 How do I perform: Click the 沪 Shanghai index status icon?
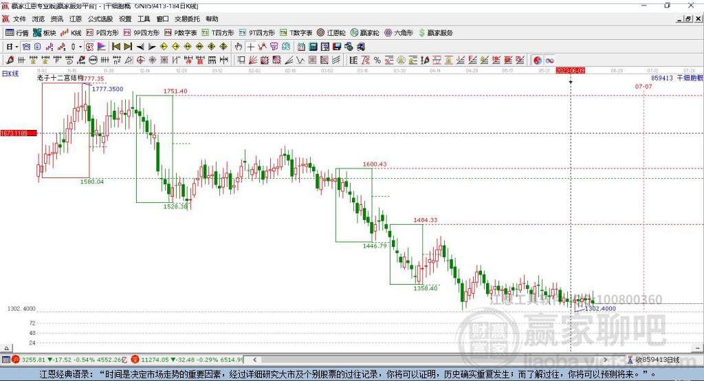point(16,360)
